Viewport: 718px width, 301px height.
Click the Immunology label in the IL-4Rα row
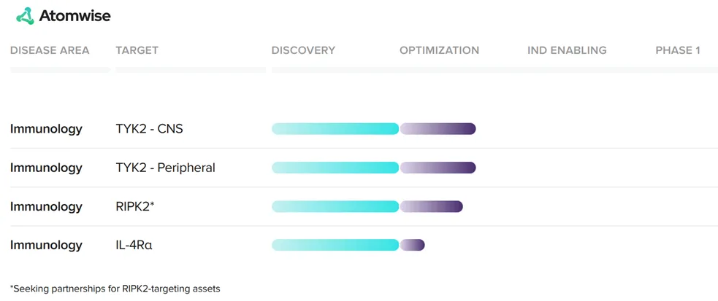click(x=46, y=245)
